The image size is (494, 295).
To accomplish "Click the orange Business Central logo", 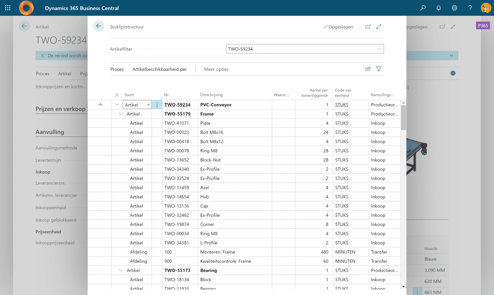I will (x=26, y=8).
